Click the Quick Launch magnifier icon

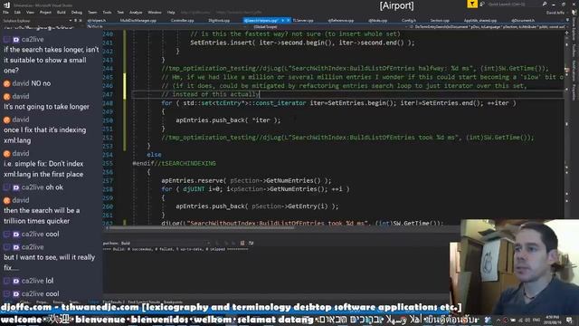pyautogui.click(x=545, y=4)
